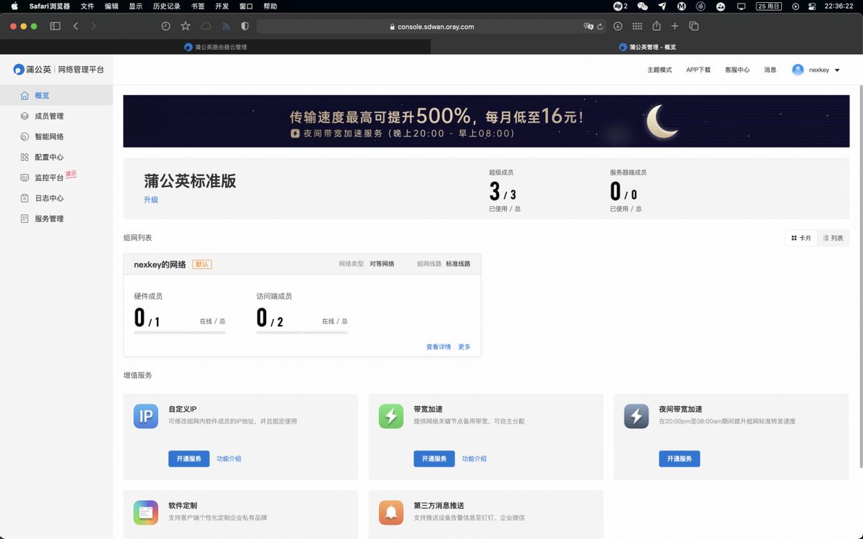Click the nexkey的网络 card title
863x539 pixels.
160,264
